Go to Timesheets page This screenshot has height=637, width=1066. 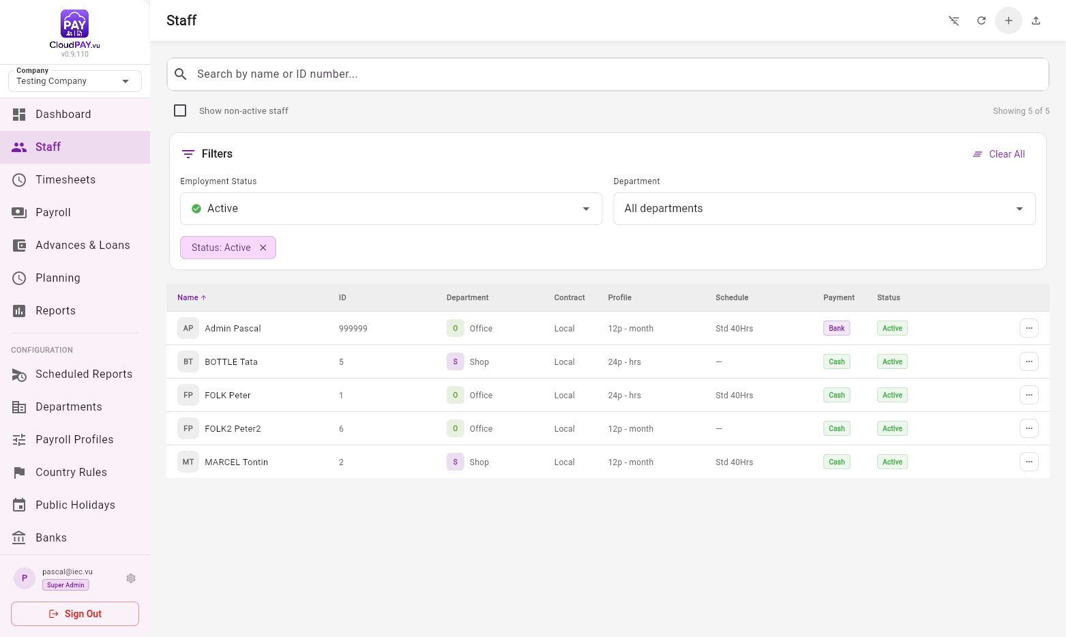[x=75, y=179]
